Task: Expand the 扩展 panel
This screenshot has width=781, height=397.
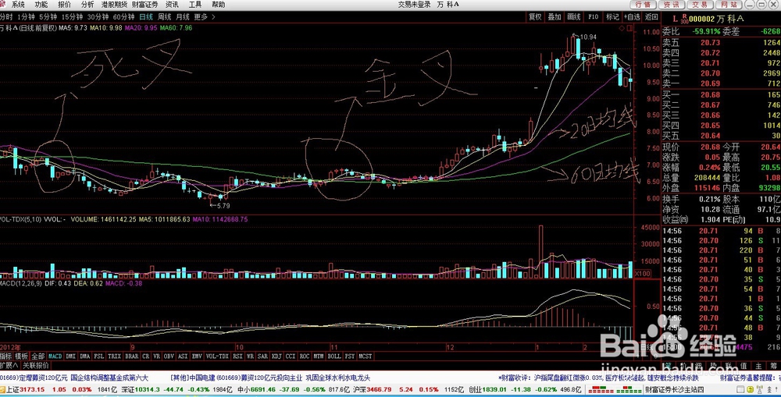Action: [9, 365]
